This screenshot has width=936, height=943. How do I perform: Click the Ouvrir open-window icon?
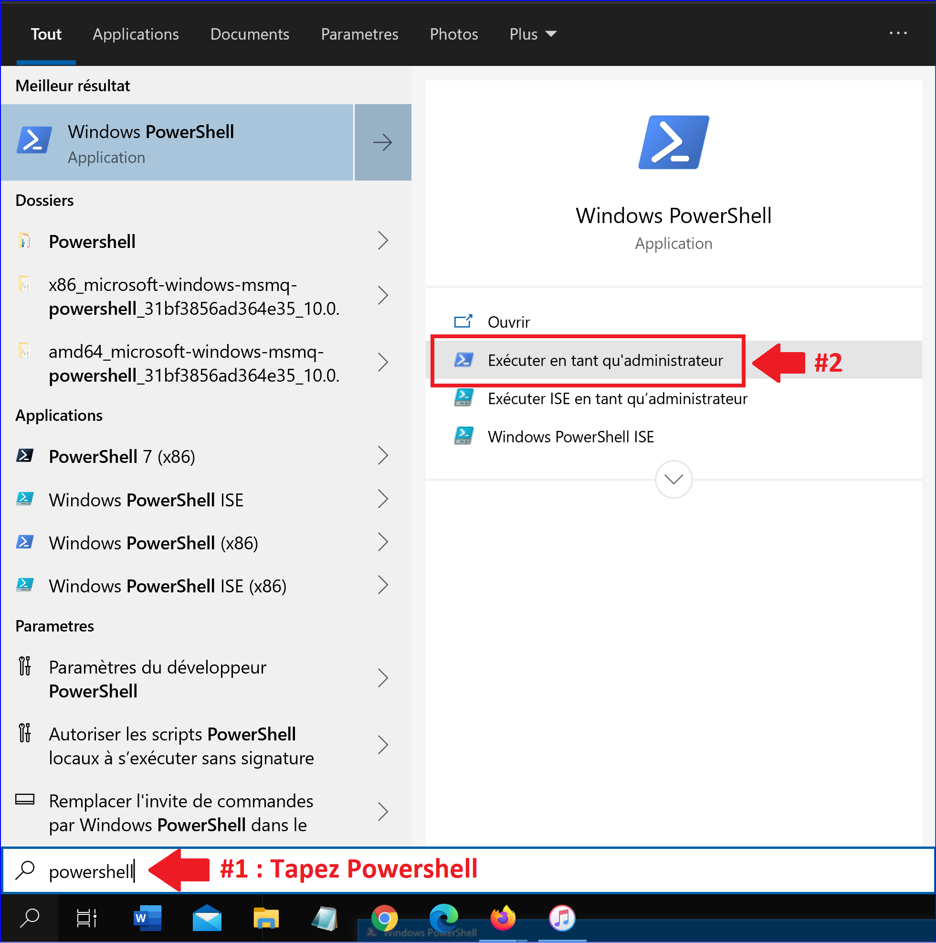point(463,321)
